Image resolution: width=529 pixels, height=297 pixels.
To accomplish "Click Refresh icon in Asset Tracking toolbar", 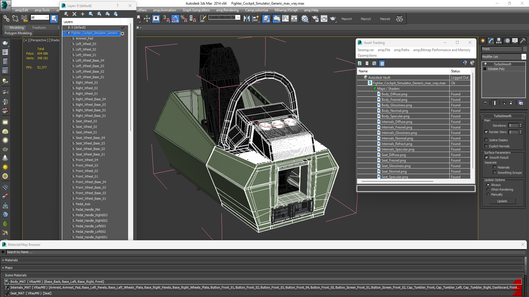I will click(x=360, y=63).
